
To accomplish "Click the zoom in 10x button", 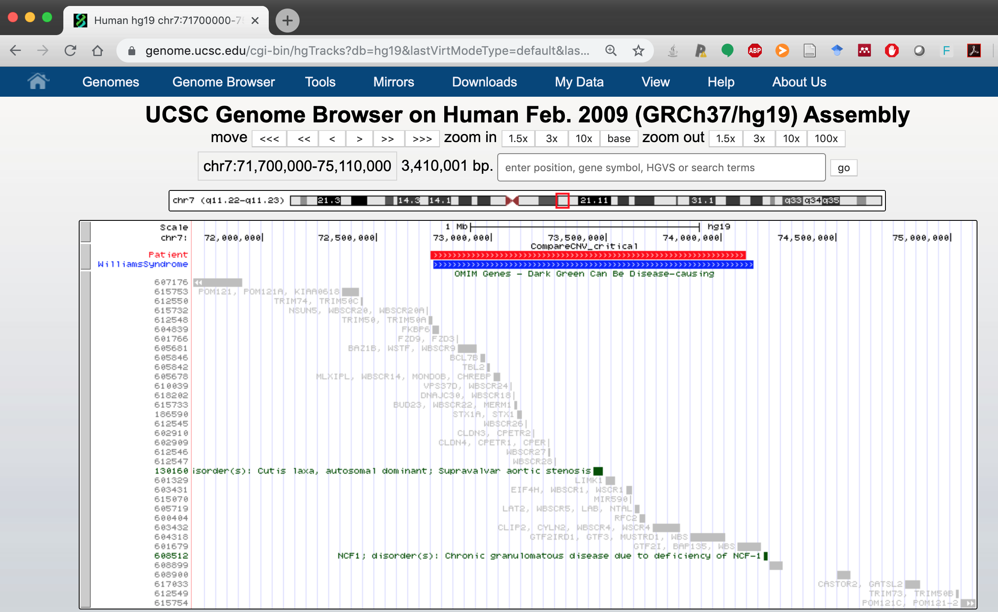I will tap(583, 139).
